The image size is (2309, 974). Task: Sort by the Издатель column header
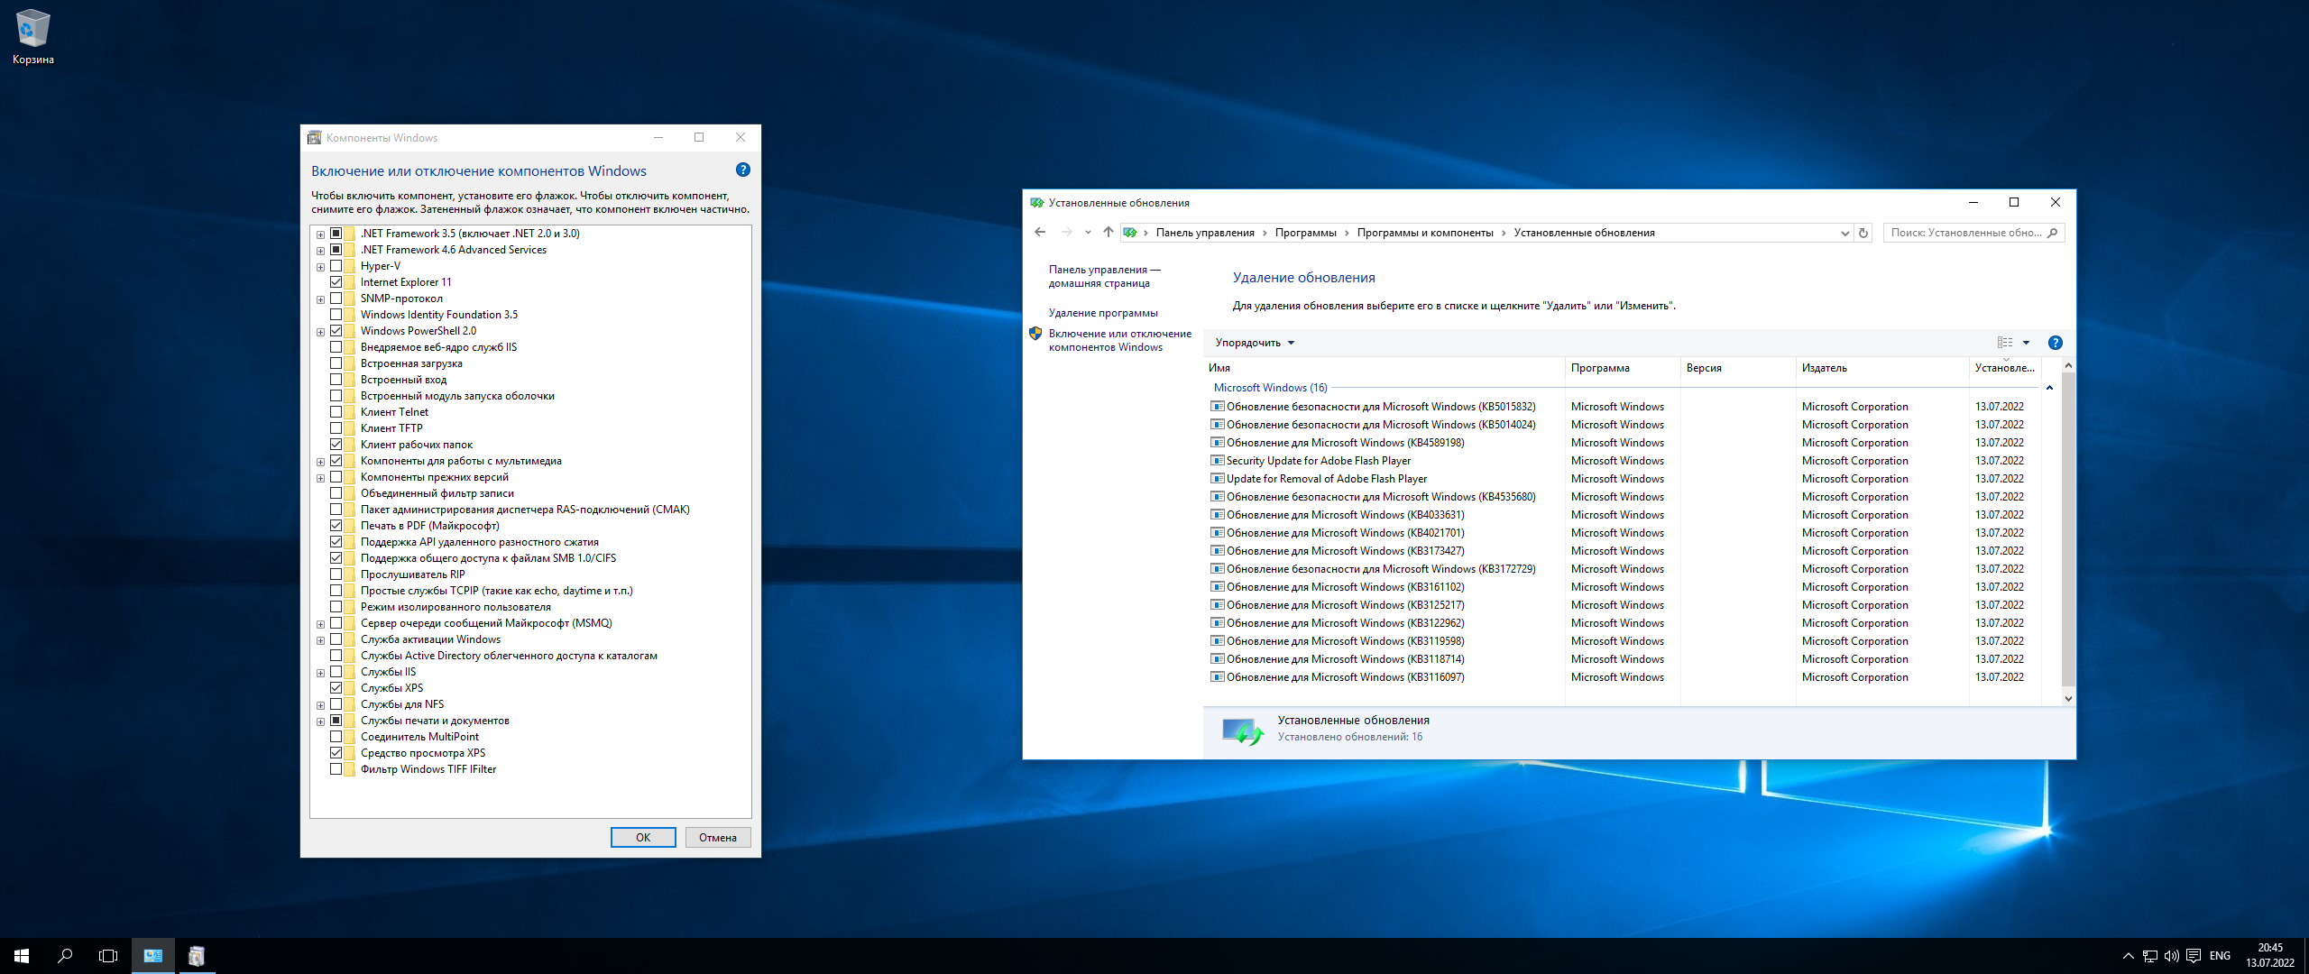[x=1882, y=368]
